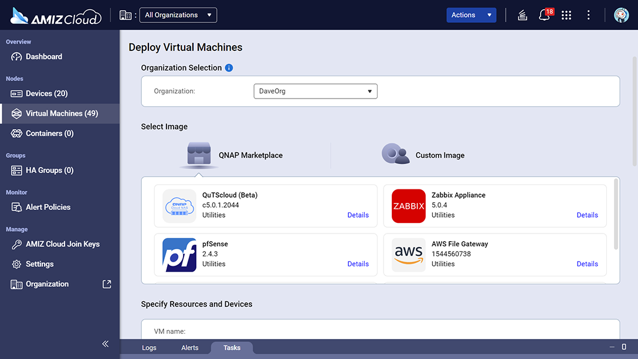Open the Actions dropdown menu

(x=471, y=15)
